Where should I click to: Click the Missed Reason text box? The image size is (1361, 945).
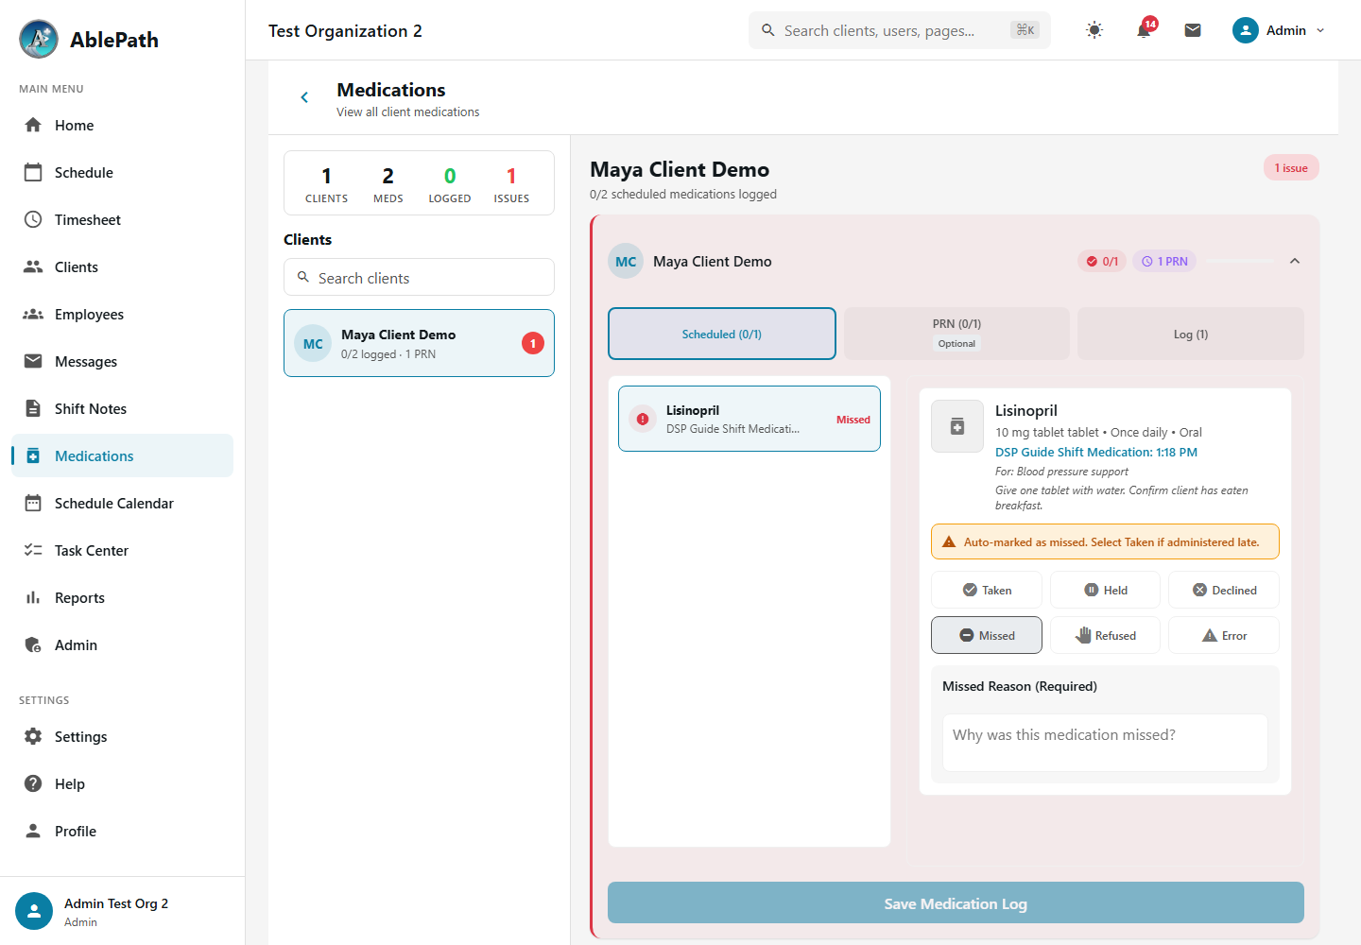[x=1105, y=743]
